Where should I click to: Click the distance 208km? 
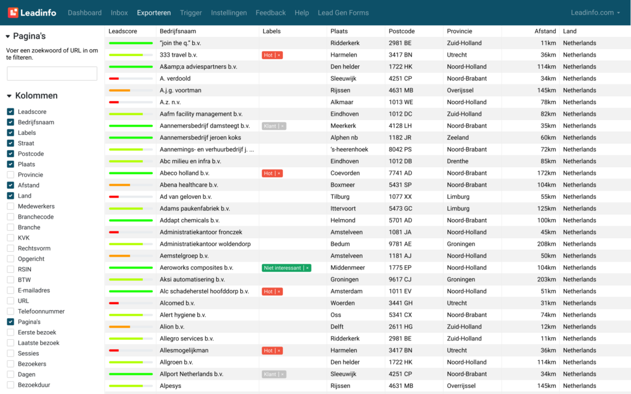tap(547, 244)
